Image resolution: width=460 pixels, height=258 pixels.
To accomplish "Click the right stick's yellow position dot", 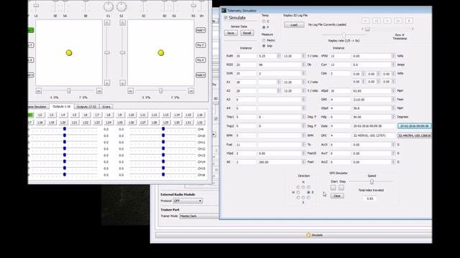I will [x=161, y=52].
